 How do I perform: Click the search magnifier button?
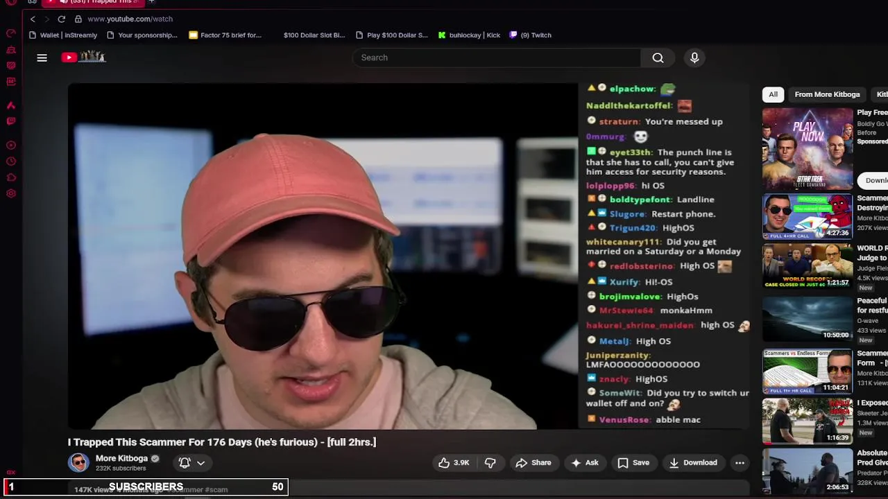(658, 58)
